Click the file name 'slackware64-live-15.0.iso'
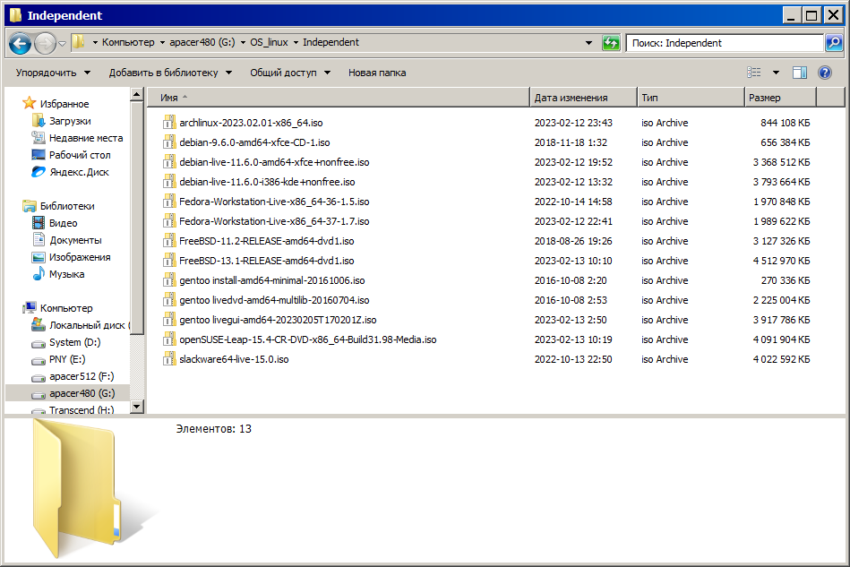This screenshot has height=567, width=850. click(x=234, y=359)
